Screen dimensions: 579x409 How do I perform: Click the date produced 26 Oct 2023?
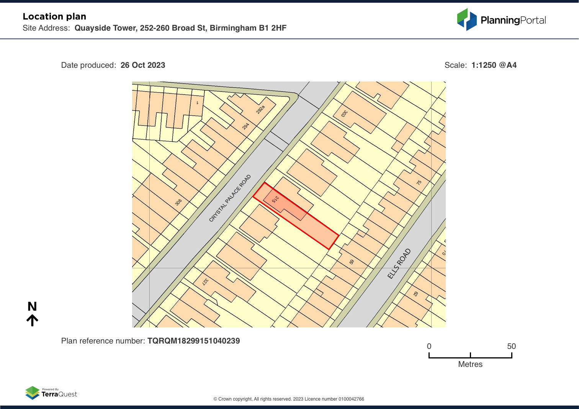point(142,65)
